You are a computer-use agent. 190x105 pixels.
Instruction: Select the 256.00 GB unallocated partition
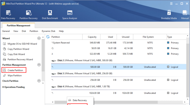point(119,80)
